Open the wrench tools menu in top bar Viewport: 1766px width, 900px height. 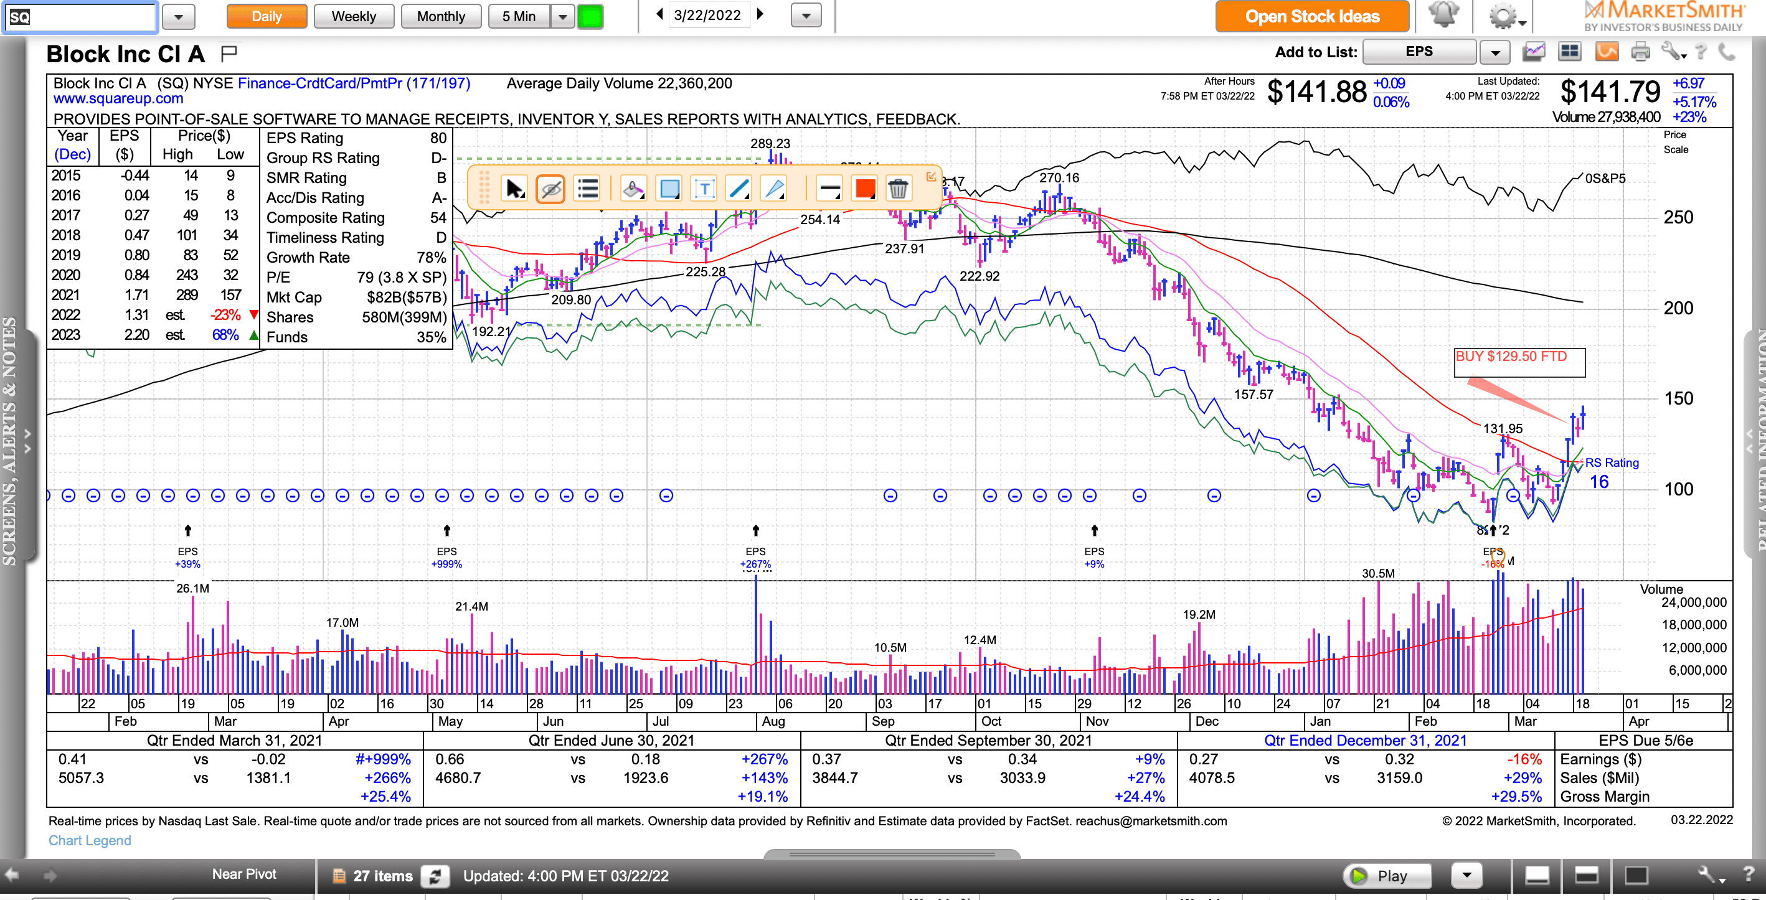coord(1673,52)
